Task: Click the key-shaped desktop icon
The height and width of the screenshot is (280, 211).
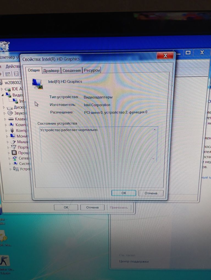Action: click(x=3, y=236)
